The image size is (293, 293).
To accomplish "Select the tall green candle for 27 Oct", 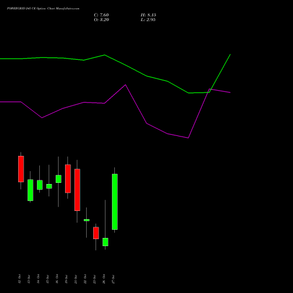I will coord(115,202).
